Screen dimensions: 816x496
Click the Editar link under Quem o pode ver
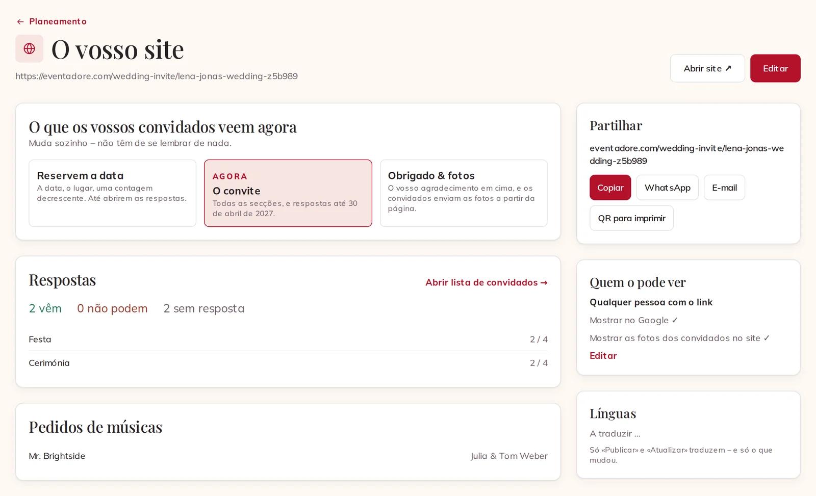point(603,356)
